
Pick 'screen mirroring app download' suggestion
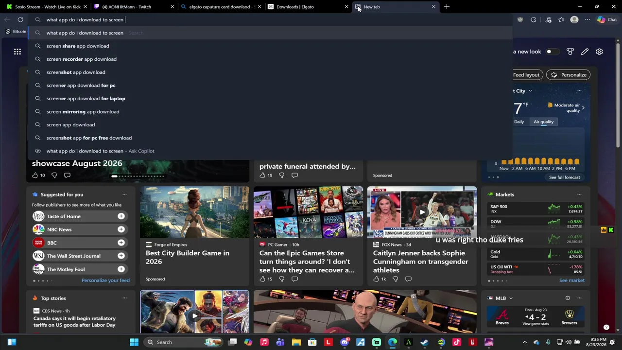(270, 111)
